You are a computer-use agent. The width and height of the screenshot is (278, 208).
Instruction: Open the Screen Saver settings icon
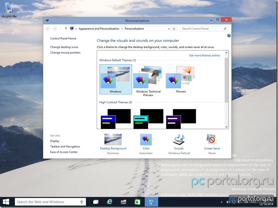click(212, 139)
